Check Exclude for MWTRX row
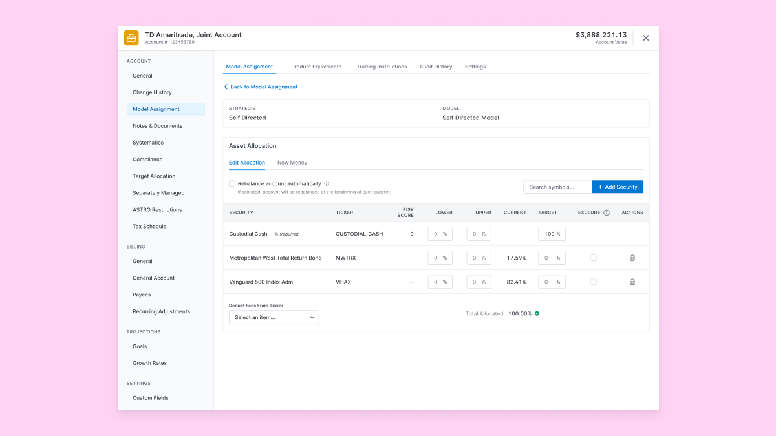Viewport: 776px width, 436px height. pos(594,258)
